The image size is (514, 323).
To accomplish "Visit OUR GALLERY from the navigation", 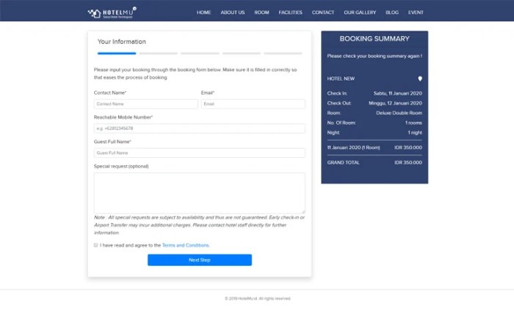I will [x=360, y=12].
